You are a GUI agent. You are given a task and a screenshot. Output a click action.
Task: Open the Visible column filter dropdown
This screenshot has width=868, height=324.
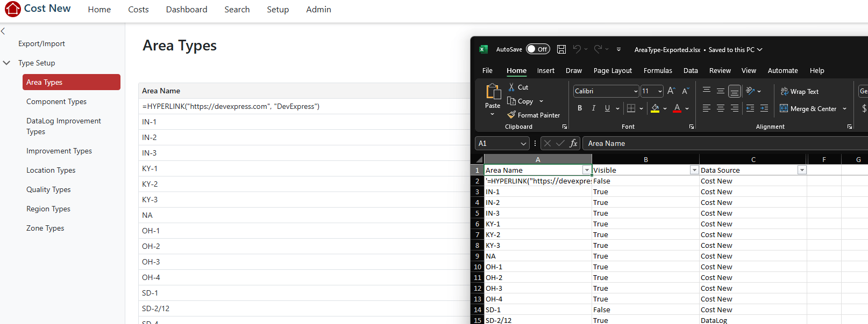pyautogui.click(x=694, y=170)
